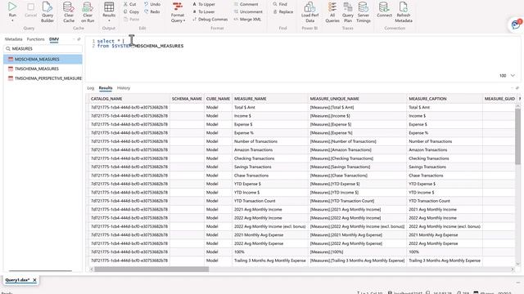Click the Merge XML button

point(247,20)
